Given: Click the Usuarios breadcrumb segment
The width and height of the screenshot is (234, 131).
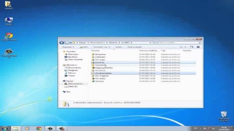Looking at the screenshot, I should point(113,43).
